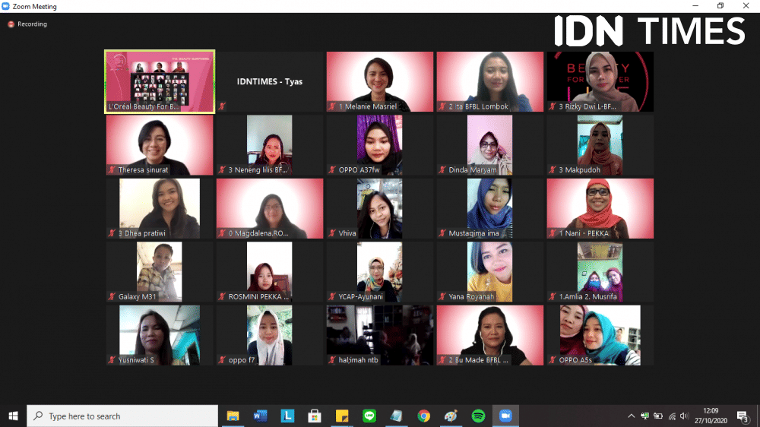760x427 pixels.
Task: Open the LINE app in taskbar
Action: click(369, 416)
